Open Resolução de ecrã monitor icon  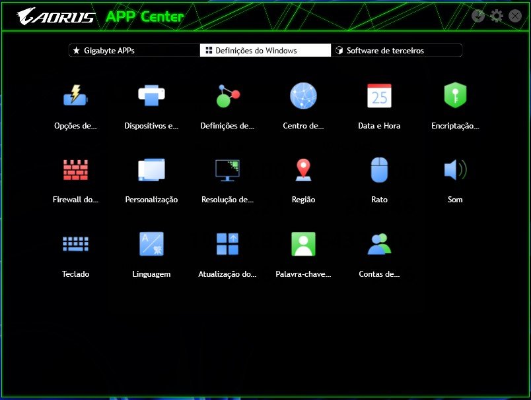coord(227,170)
